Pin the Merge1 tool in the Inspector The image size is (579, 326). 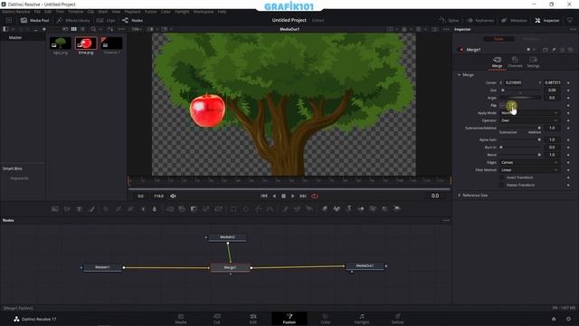coord(554,50)
